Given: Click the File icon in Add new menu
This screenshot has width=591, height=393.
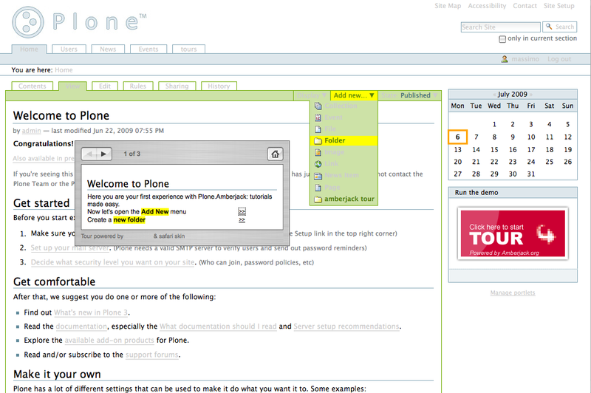Looking at the screenshot, I should 318,129.
